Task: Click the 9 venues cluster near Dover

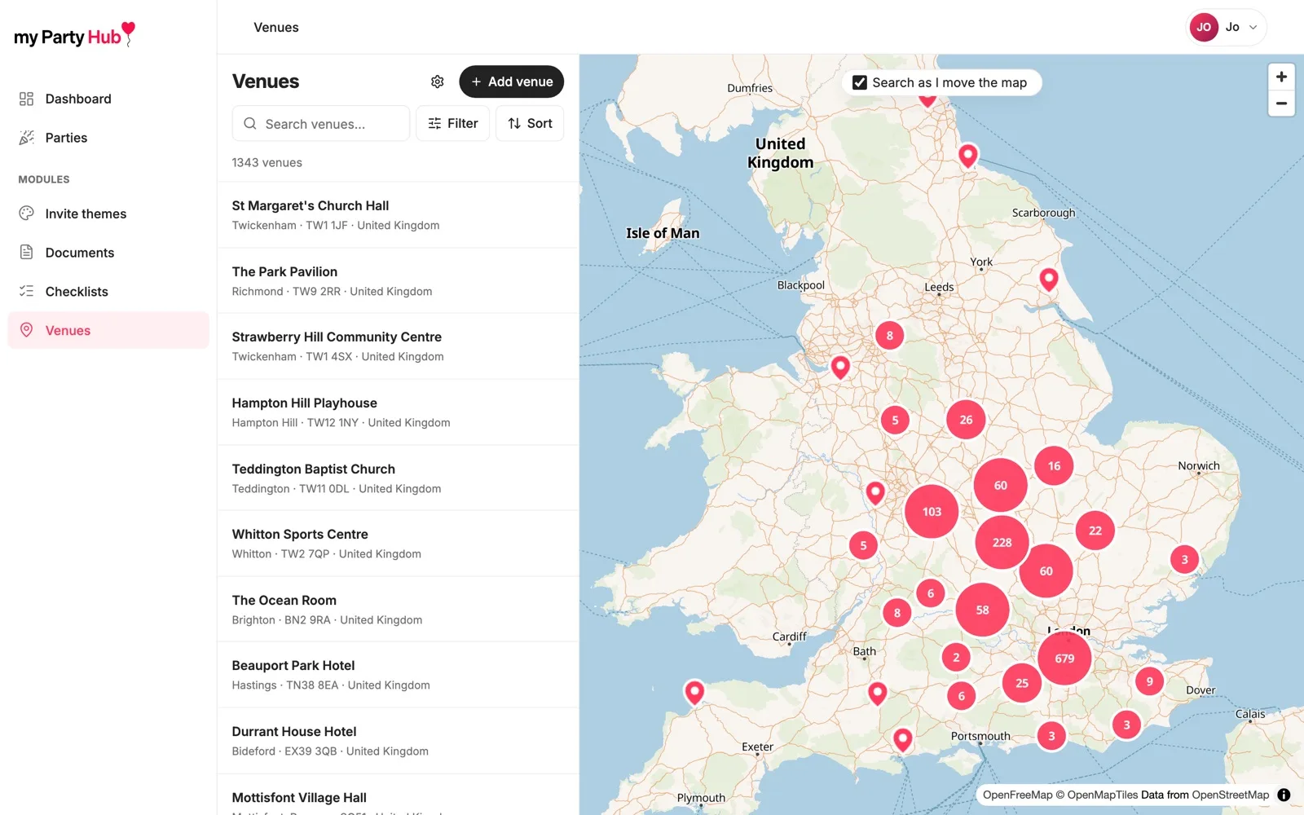Action: 1149,681
